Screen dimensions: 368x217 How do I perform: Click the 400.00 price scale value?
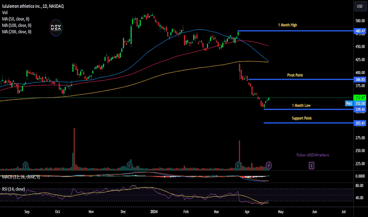coord(360,73)
